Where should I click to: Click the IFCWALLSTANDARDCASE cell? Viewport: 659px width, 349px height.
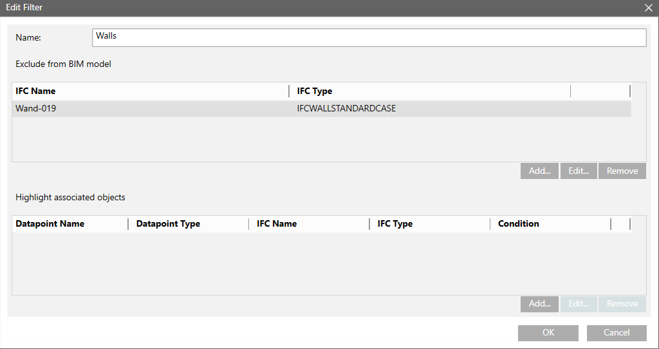coord(346,109)
